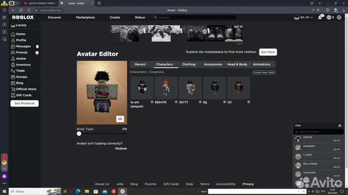Click the Robux balance icon
The width and height of the screenshot is (348, 195).
(329, 17)
